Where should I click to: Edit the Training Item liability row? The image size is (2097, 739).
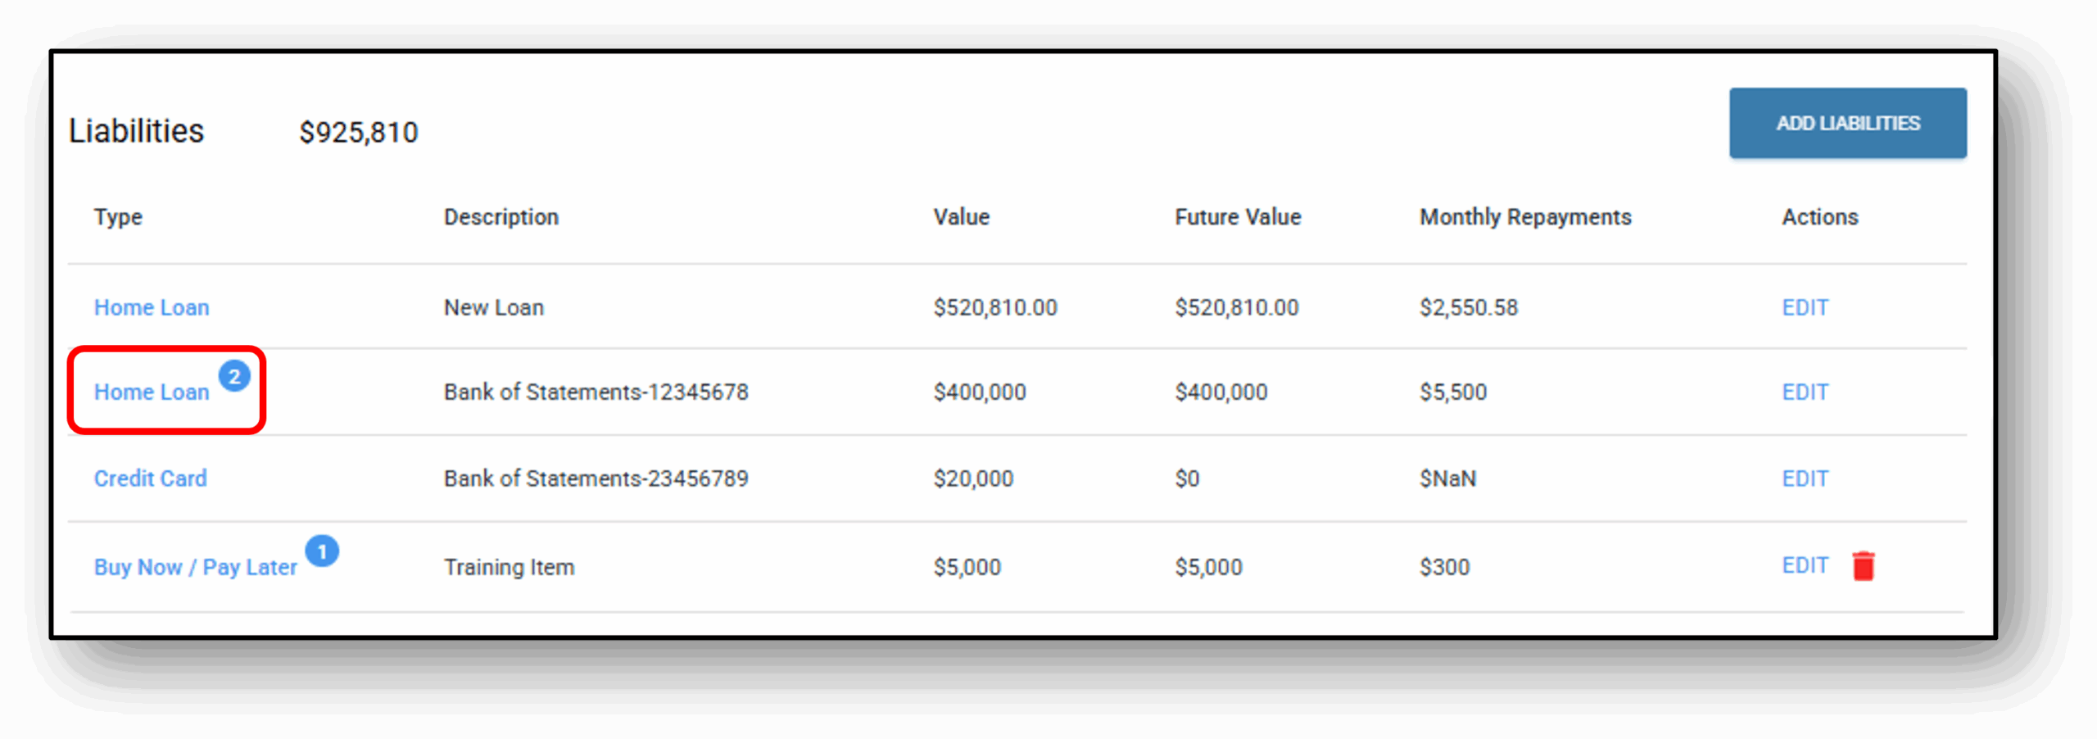1805,565
